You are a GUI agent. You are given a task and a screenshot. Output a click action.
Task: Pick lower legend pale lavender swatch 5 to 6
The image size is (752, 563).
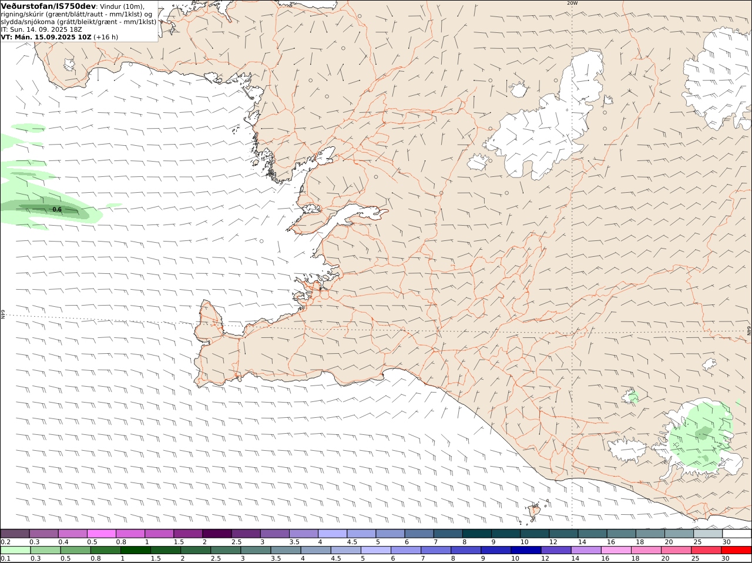pyautogui.click(x=375, y=550)
